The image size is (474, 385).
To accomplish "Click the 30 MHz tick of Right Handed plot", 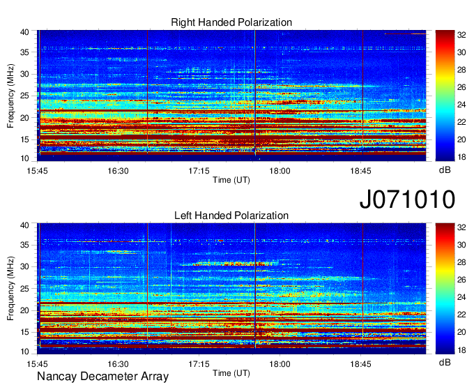I will pos(24,74).
